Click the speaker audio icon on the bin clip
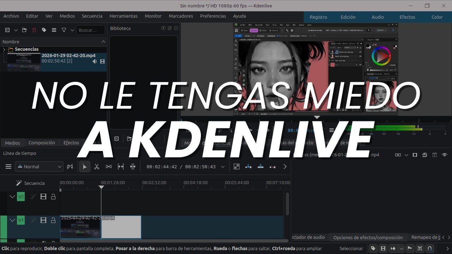Viewport: 452px width, 254px height. click(x=95, y=61)
